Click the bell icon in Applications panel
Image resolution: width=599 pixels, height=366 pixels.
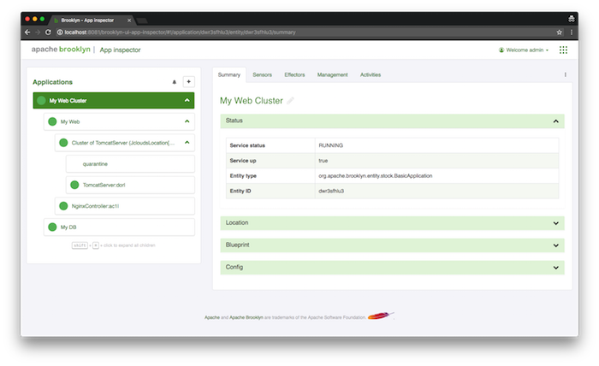[175, 82]
